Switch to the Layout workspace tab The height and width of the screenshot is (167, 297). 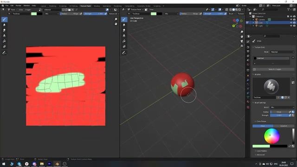[x=43, y=6]
